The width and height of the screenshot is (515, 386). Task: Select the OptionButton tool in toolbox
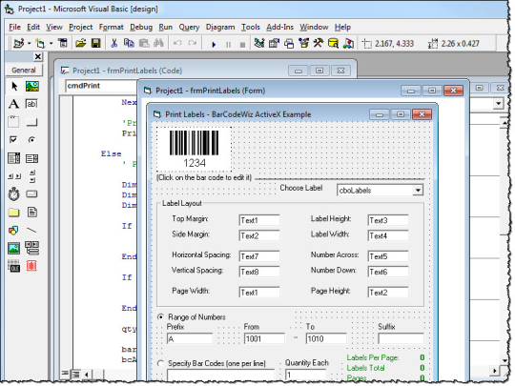[31, 140]
